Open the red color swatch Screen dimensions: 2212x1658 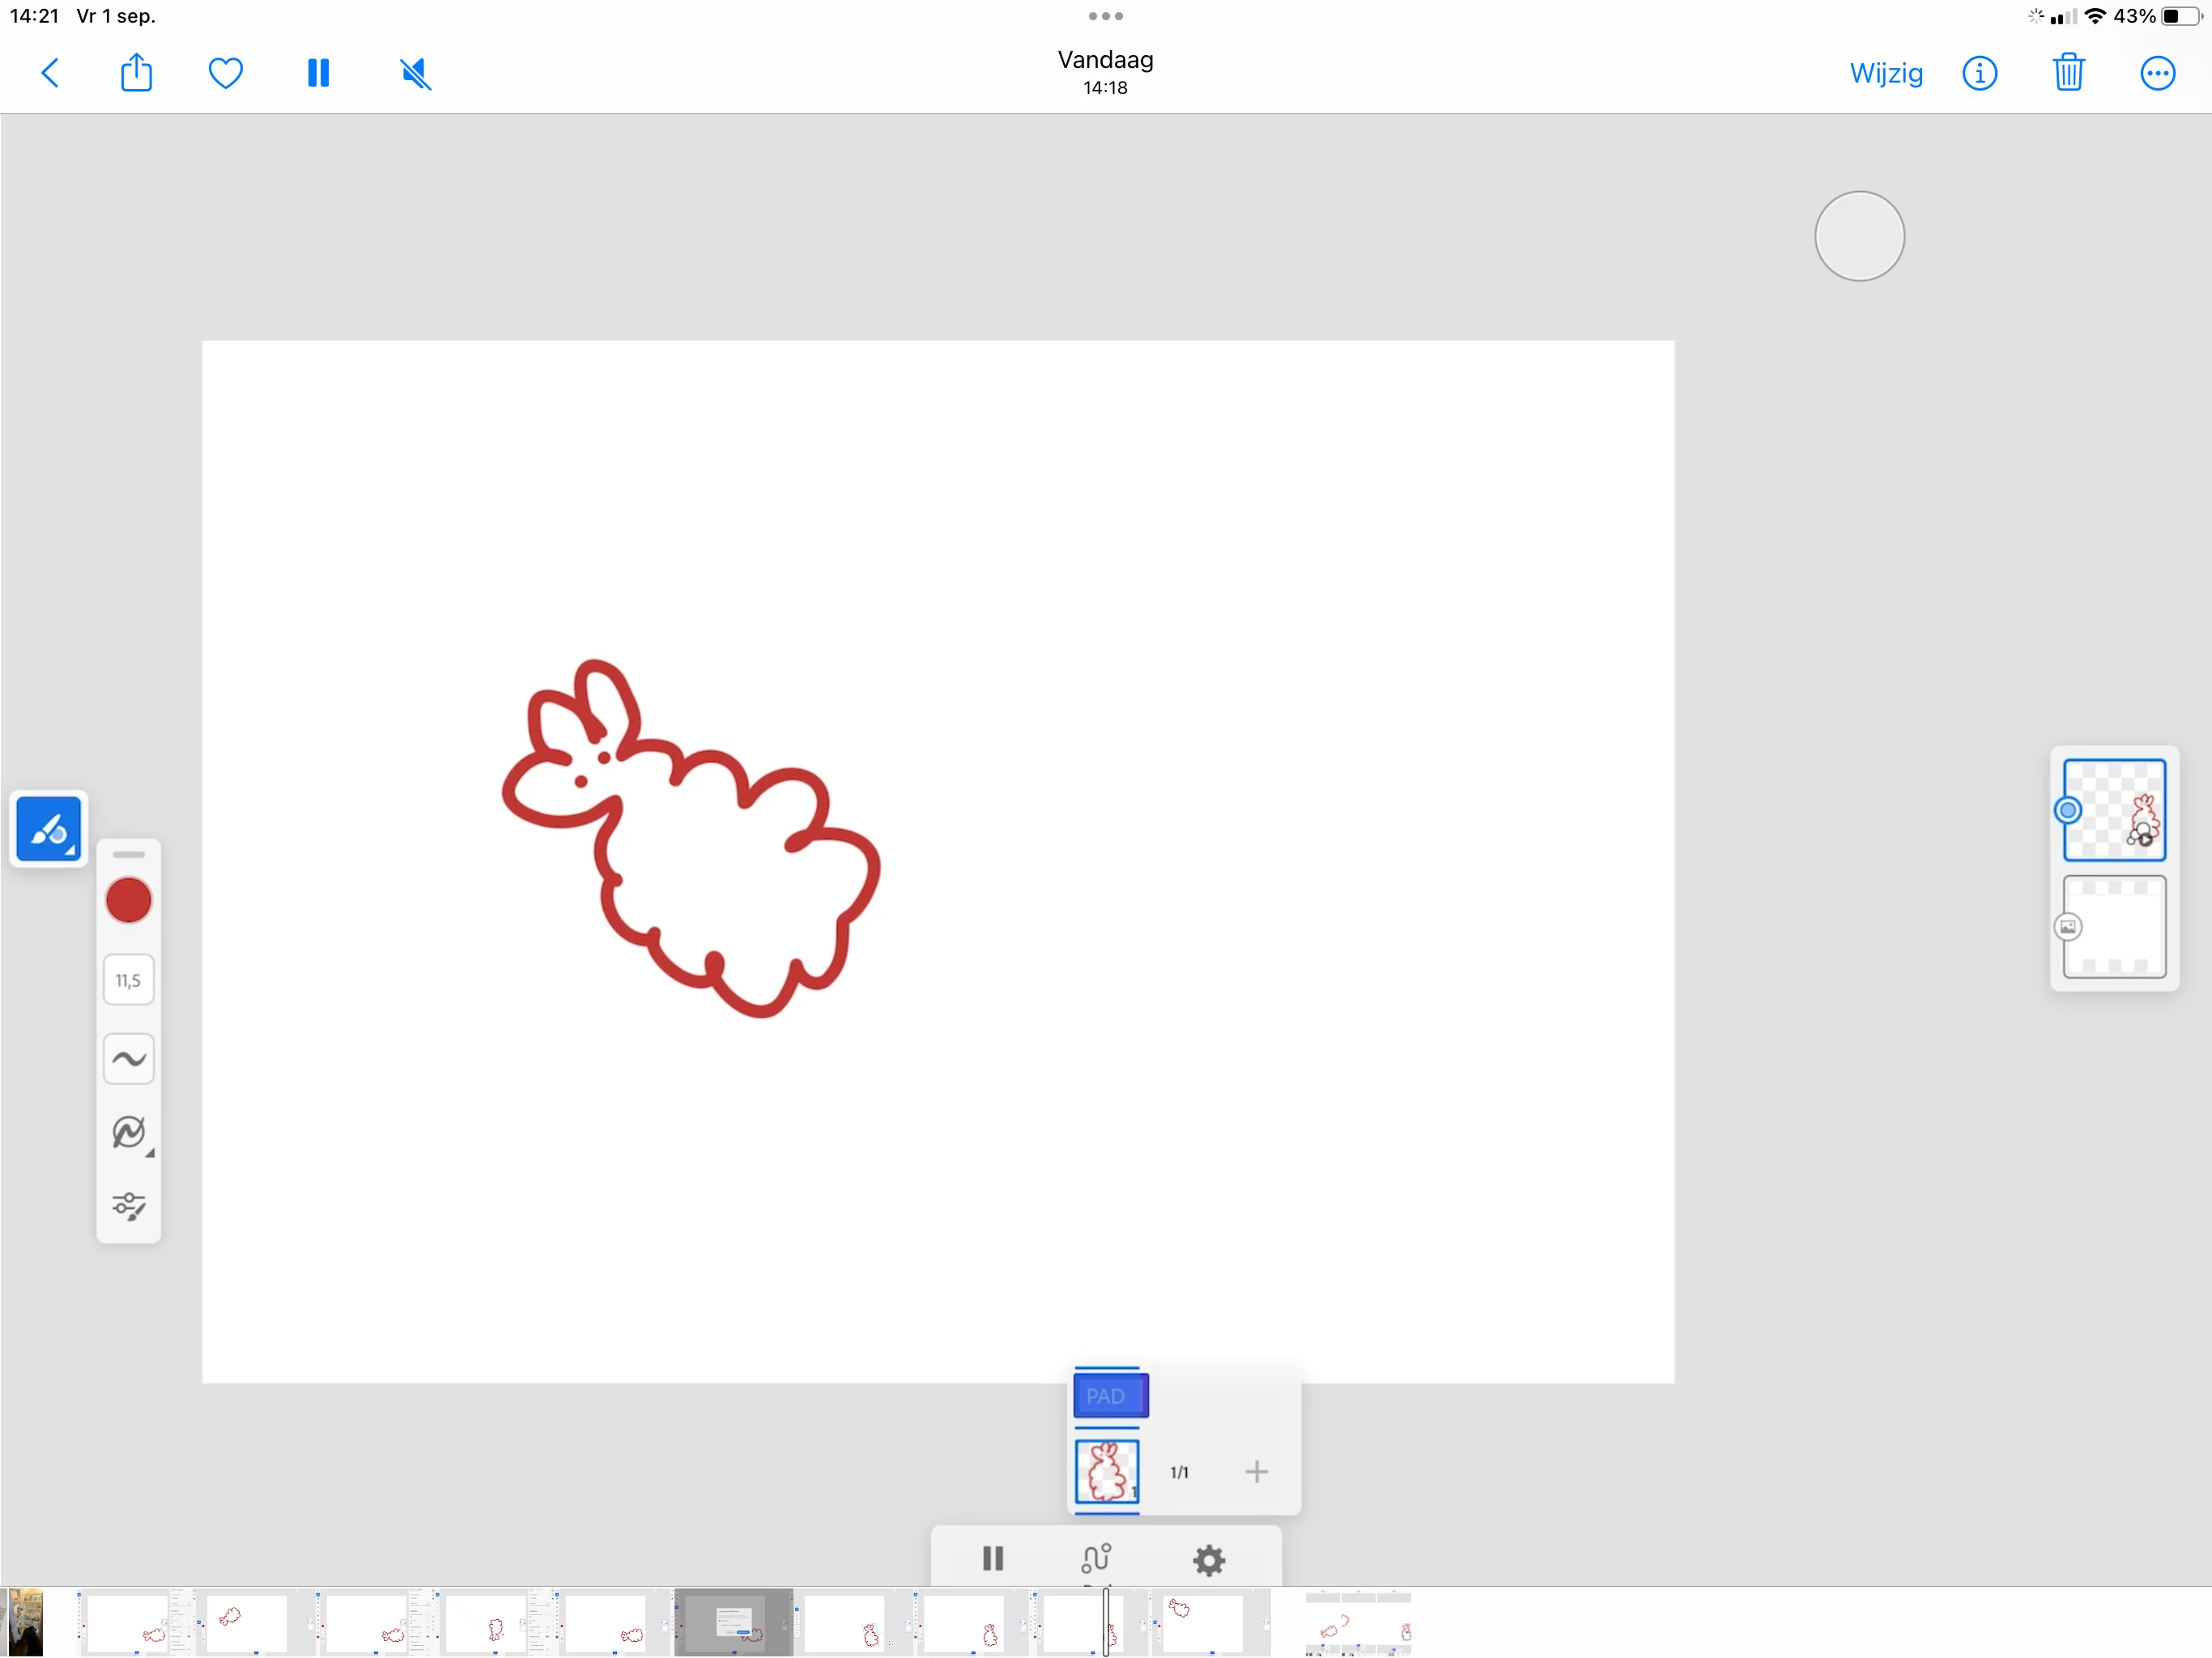(x=129, y=900)
